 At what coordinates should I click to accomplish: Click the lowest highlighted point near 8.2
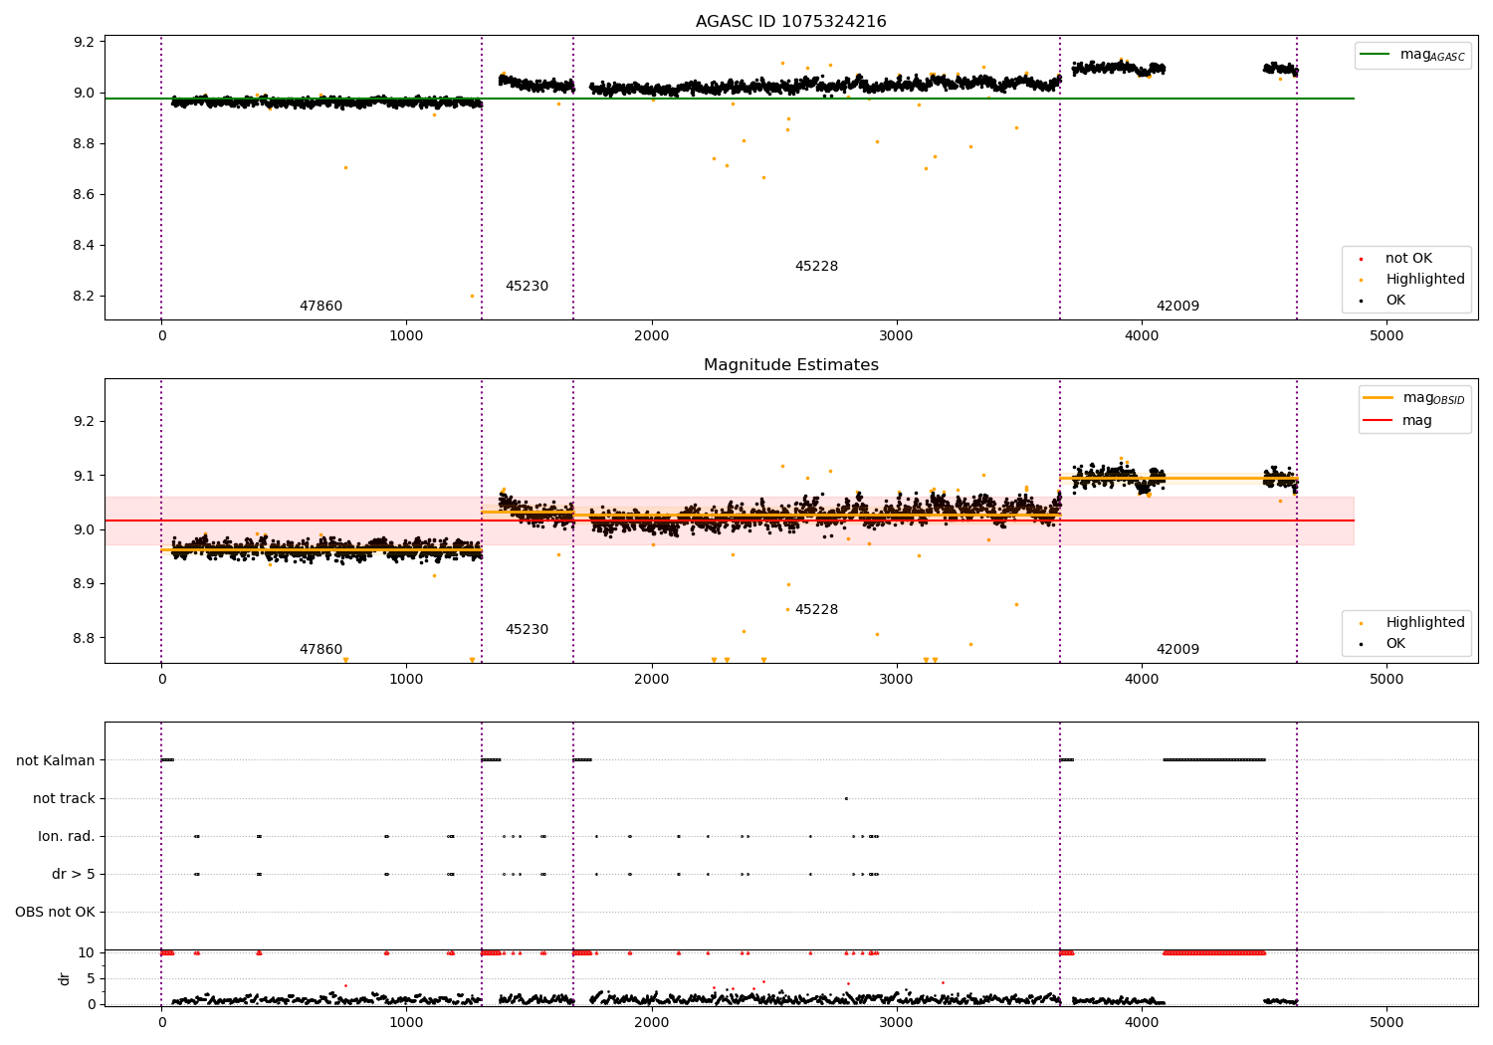coord(472,296)
